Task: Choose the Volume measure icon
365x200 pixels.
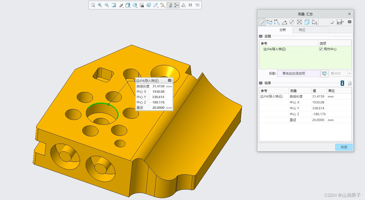Action: click(307, 22)
